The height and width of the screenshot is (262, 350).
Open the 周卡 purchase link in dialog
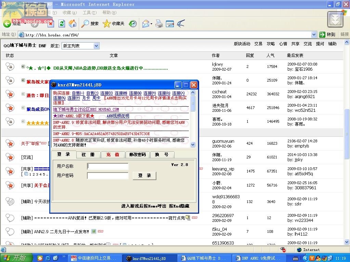click(x=96, y=98)
